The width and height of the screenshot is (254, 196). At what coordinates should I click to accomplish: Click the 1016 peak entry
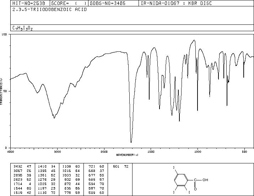71,171
